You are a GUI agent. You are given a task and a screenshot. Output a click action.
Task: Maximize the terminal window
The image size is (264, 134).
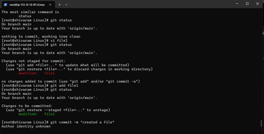click(247, 4)
